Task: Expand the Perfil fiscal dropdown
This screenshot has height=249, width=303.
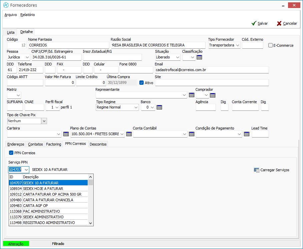Action: pos(57,107)
